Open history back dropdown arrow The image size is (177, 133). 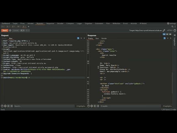point(24,30)
